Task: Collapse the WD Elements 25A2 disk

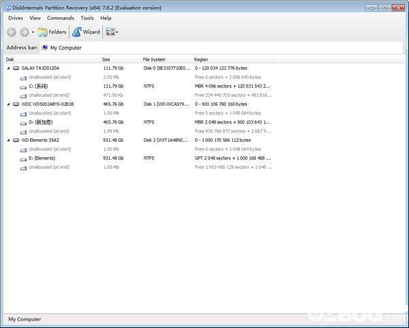Action: [8, 140]
